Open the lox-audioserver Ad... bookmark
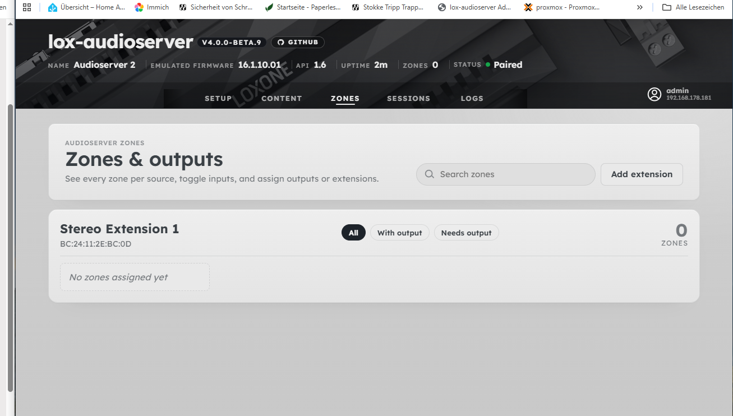Viewport: 733px width, 416px height. click(x=474, y=7)
